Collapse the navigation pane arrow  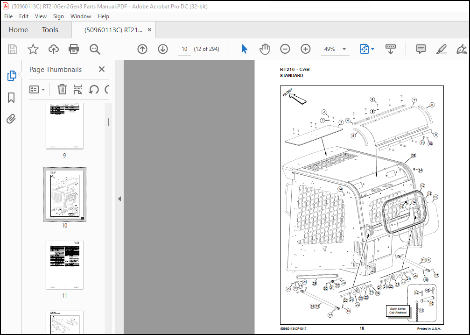[119, 199]
